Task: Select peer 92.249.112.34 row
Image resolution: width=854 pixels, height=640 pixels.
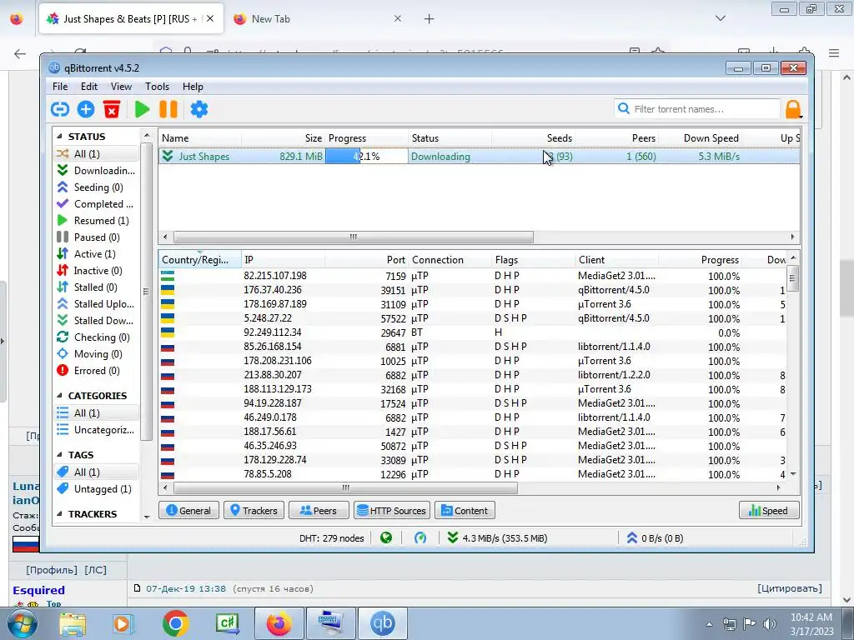Action: (473, 332)
